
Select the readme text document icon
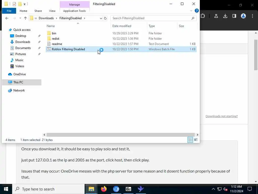[49, 44]
